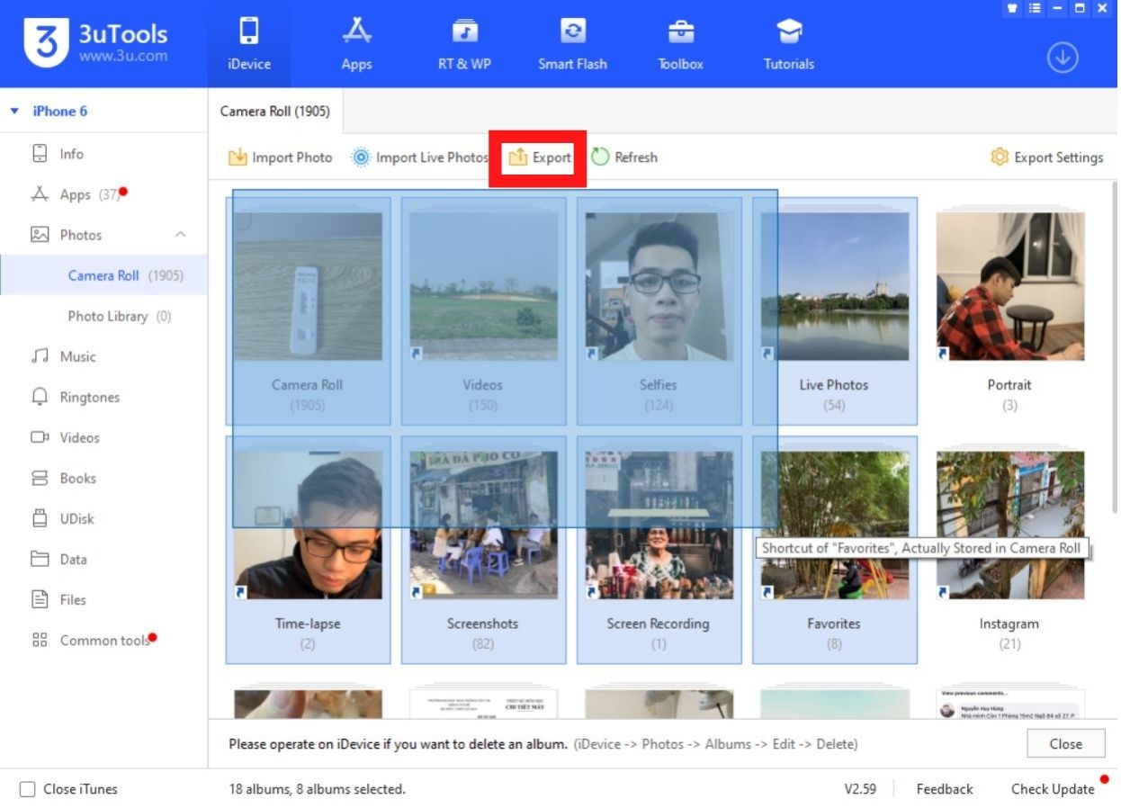Select Camera Roll under Photos in sidebar
1121x808 pixels.
point(103,275)
